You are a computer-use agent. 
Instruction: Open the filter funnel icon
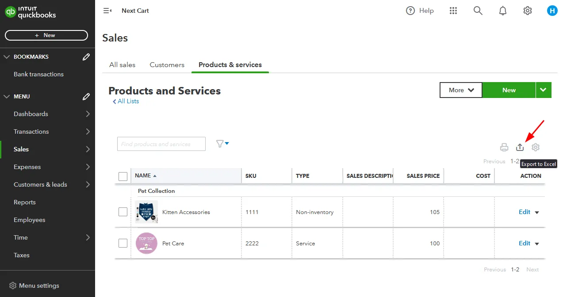point(222,144)
